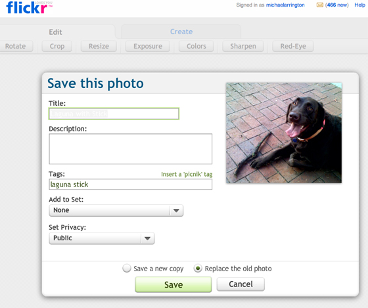The height and width of the screenshot is (308, 368).
Task: Select Save a new copy option
Action: coord(127,268)
